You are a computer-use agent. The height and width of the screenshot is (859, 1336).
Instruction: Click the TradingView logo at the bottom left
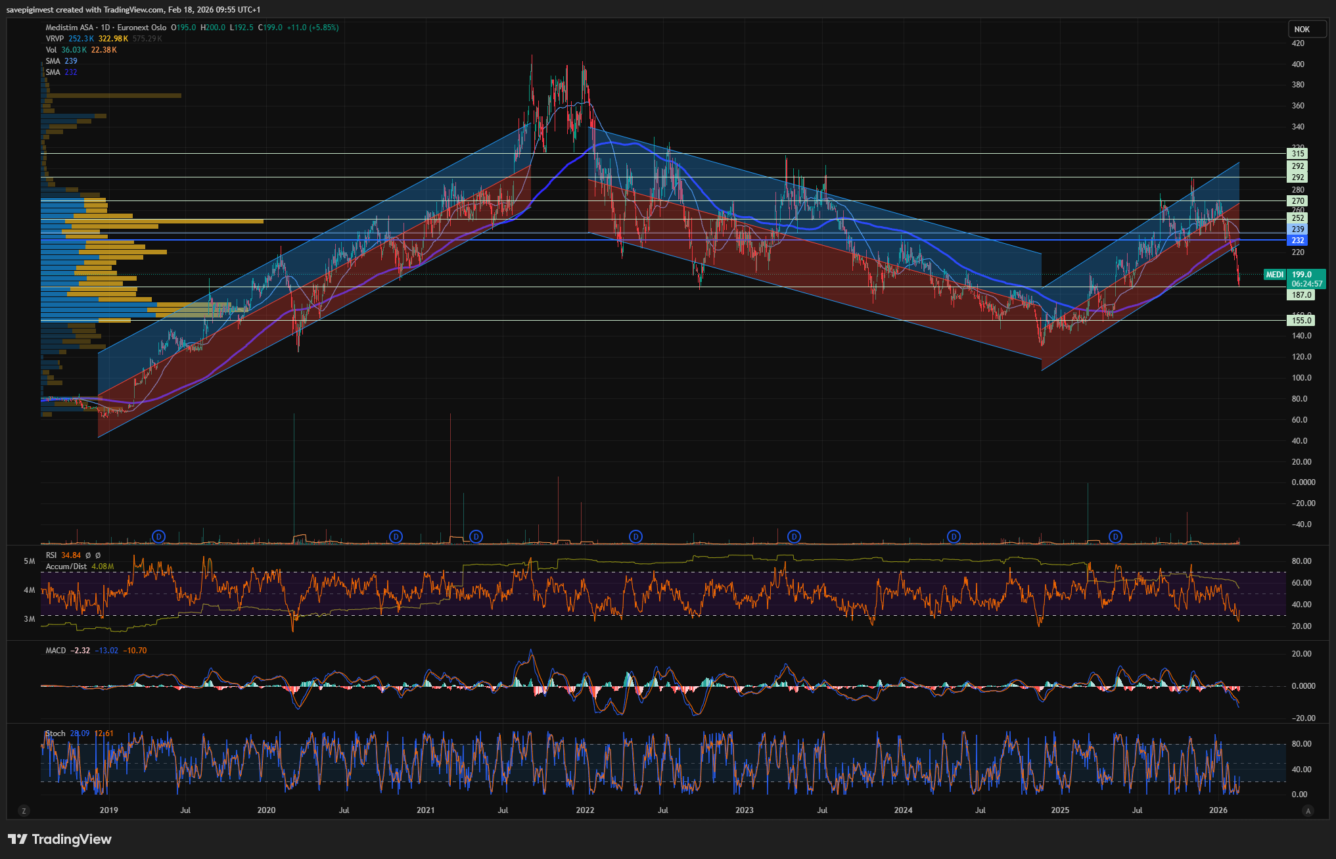(x=60, y=839)
